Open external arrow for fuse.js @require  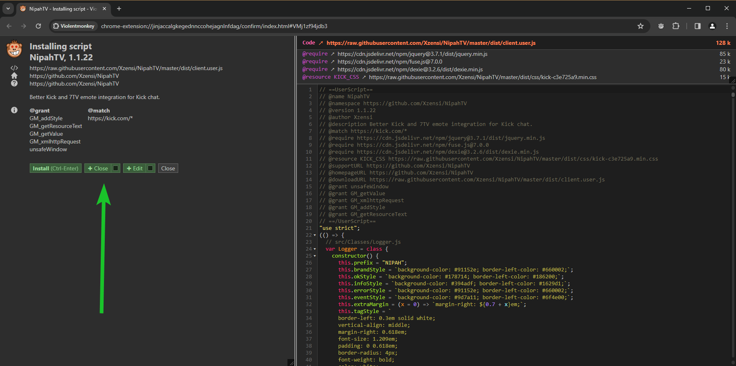(333, 62)
